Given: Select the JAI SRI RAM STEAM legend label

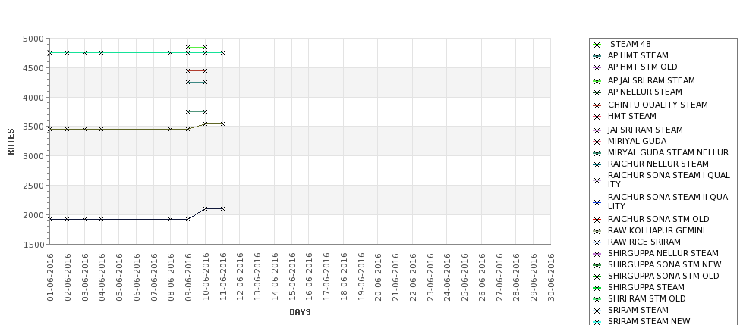Looking at the screenshot, I should pos(645,130).
